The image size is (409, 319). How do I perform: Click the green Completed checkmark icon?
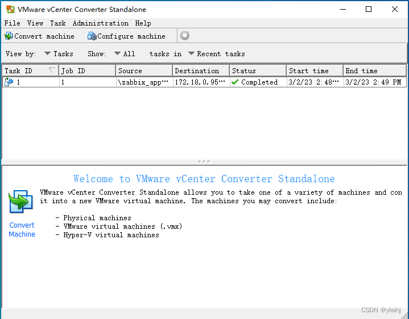pyautogui.click(x=235, y=82)
